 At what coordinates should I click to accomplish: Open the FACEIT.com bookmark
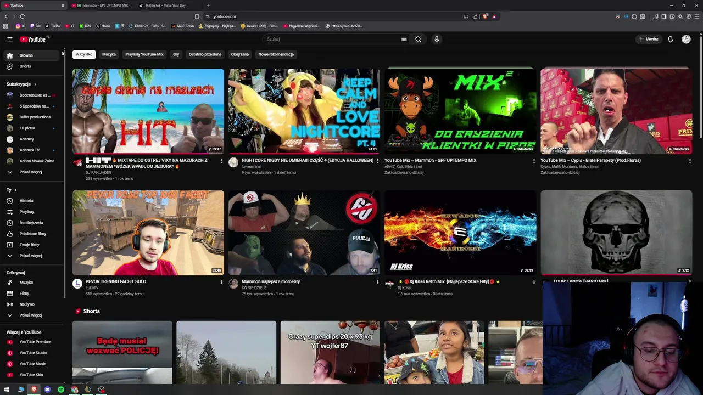point(183,26)
